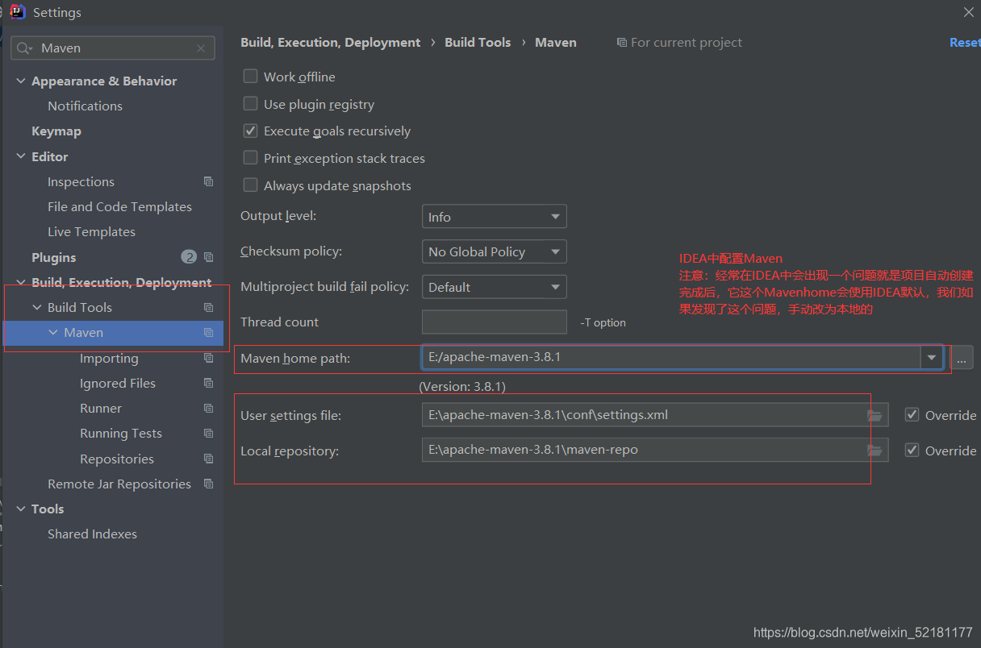
Task: Click the settings search field containing Maven
Action: pos(113,48)
